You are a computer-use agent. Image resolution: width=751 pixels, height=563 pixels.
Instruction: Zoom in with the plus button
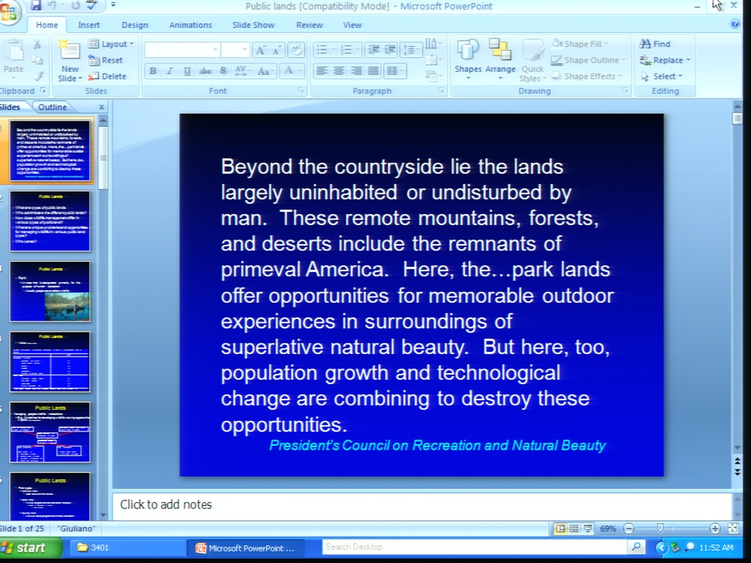point(714,529)
